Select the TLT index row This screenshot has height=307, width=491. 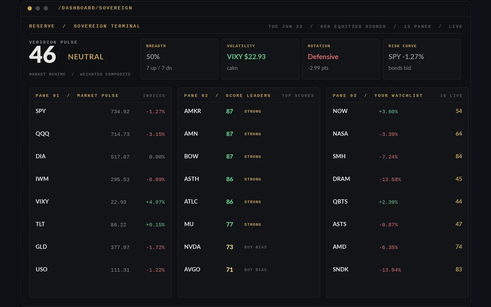(100, 224)
